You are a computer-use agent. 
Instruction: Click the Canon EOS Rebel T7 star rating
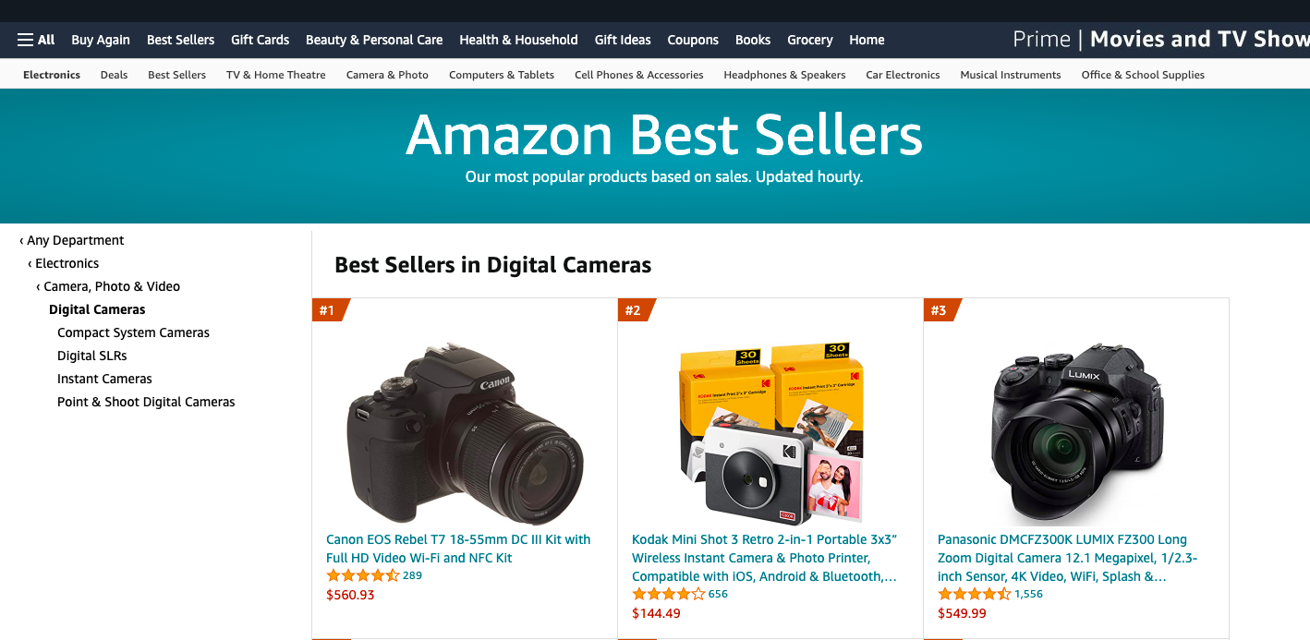(363, 575)
